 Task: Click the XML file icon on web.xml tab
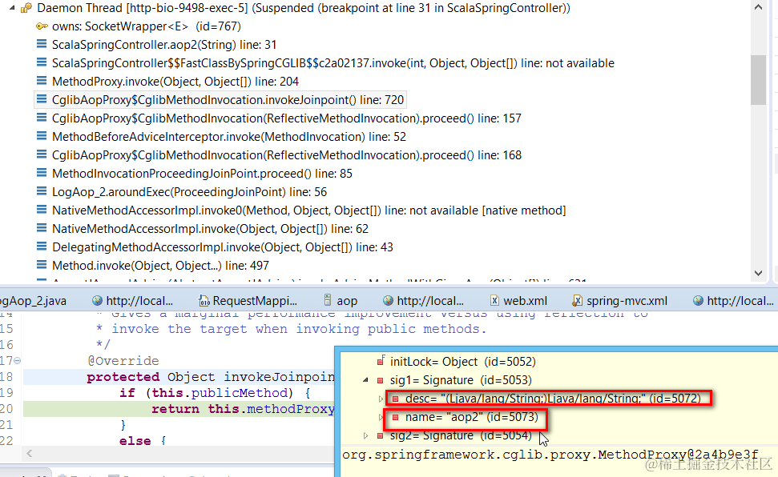[494, 300]
